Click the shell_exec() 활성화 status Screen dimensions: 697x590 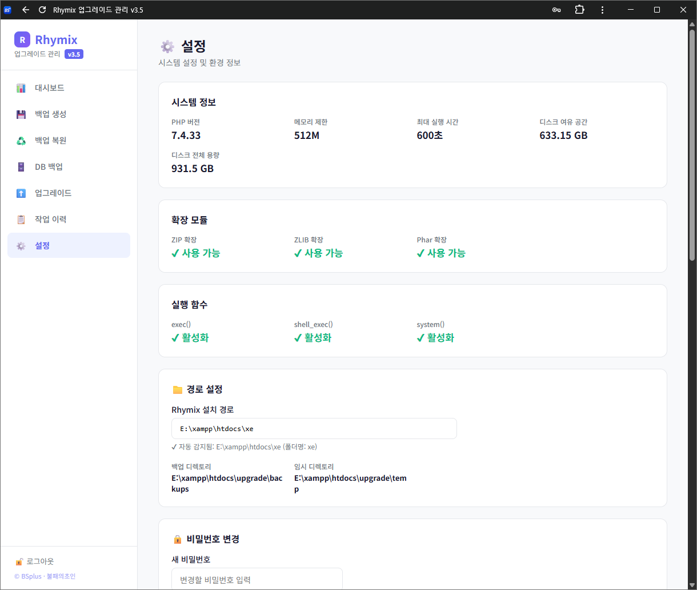point(313,338)
